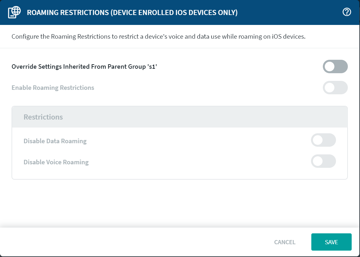The image size is (360, 257).
Task: Toggle Override Settings Inherited From Parent Group
Action: 335,66
